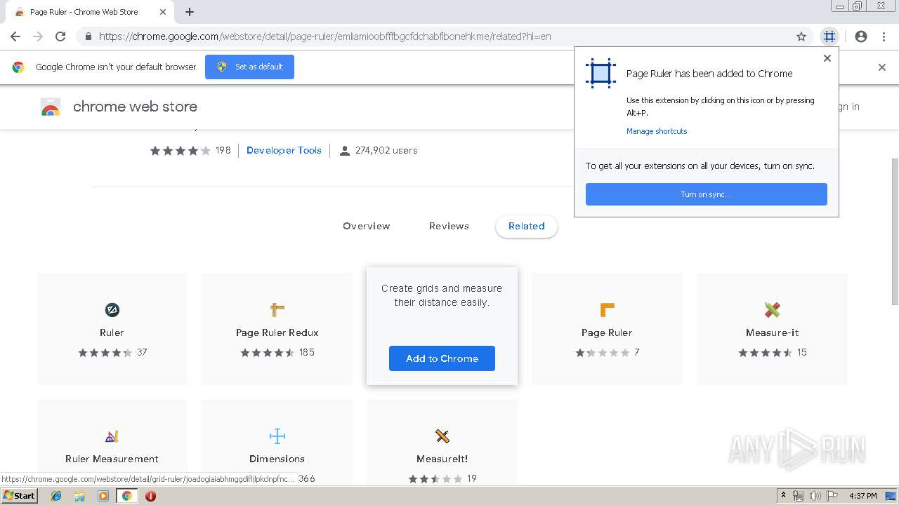Click the page vertical scrollbar
This screenshot has width=899, height=505.
point(895,231)
